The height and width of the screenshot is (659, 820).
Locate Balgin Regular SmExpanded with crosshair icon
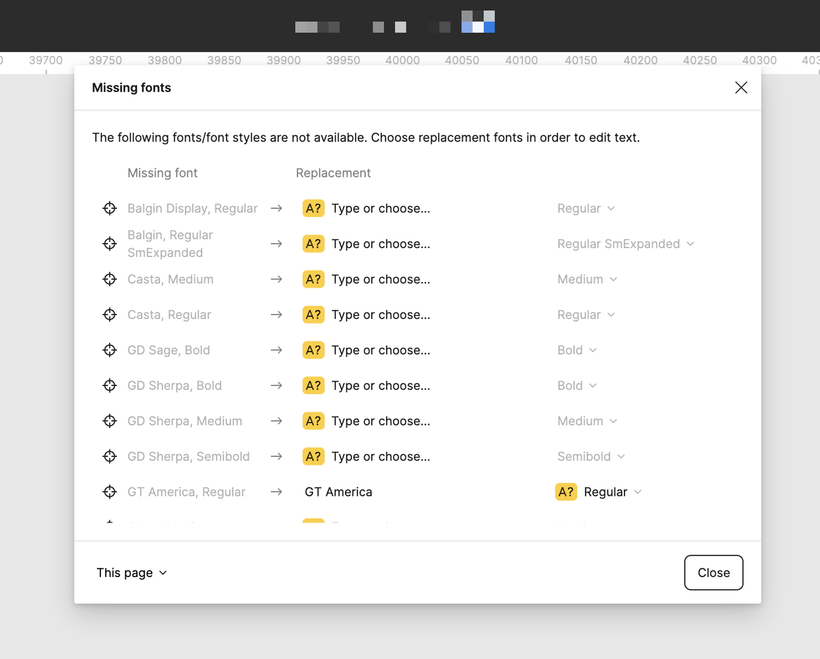[109, 244]
